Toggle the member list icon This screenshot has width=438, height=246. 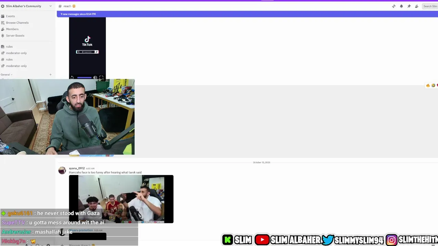tap(416, 6)
